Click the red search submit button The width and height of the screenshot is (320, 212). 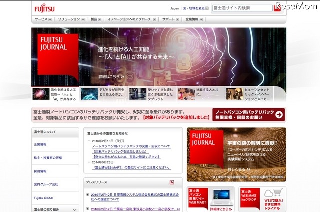[277, 8]
